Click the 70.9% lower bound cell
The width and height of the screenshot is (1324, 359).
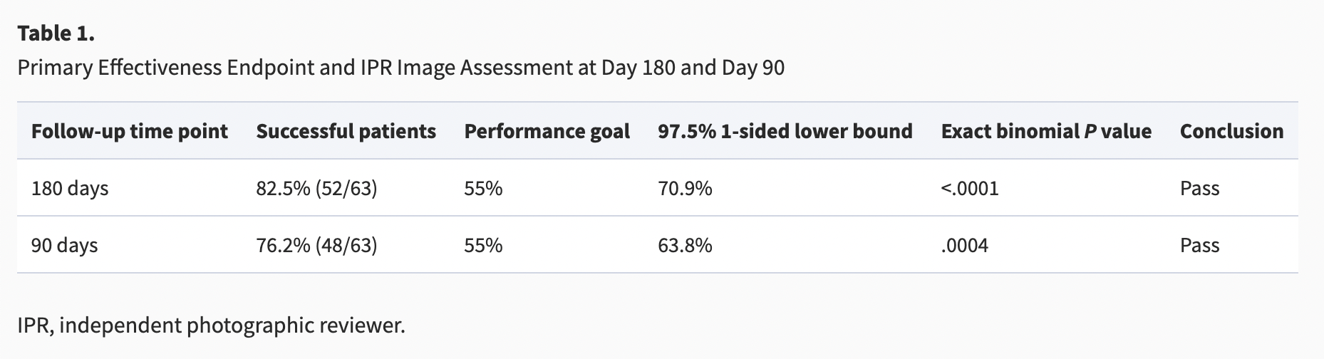click(685, 188)
